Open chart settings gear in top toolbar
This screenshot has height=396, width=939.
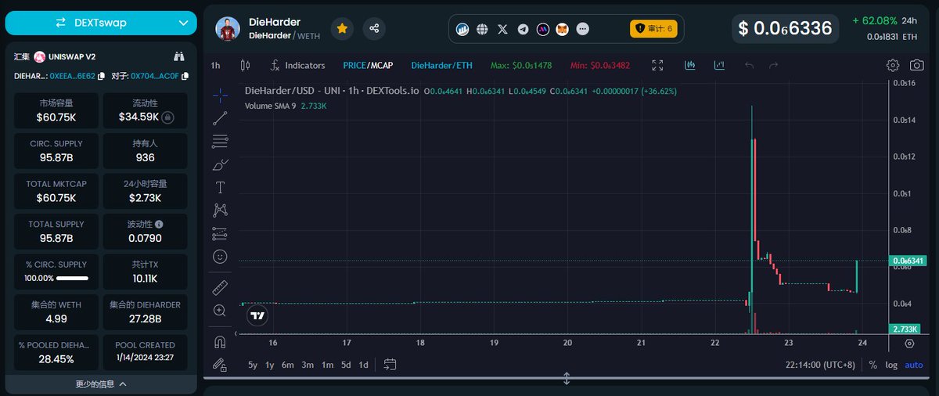click(x=893, y=66)
